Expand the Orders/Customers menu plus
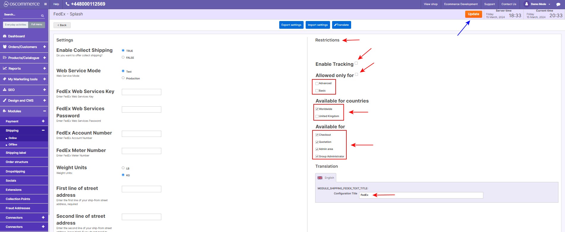Viewport: 565px width, 232px height. pyautogui.click(x=45, y=47)
